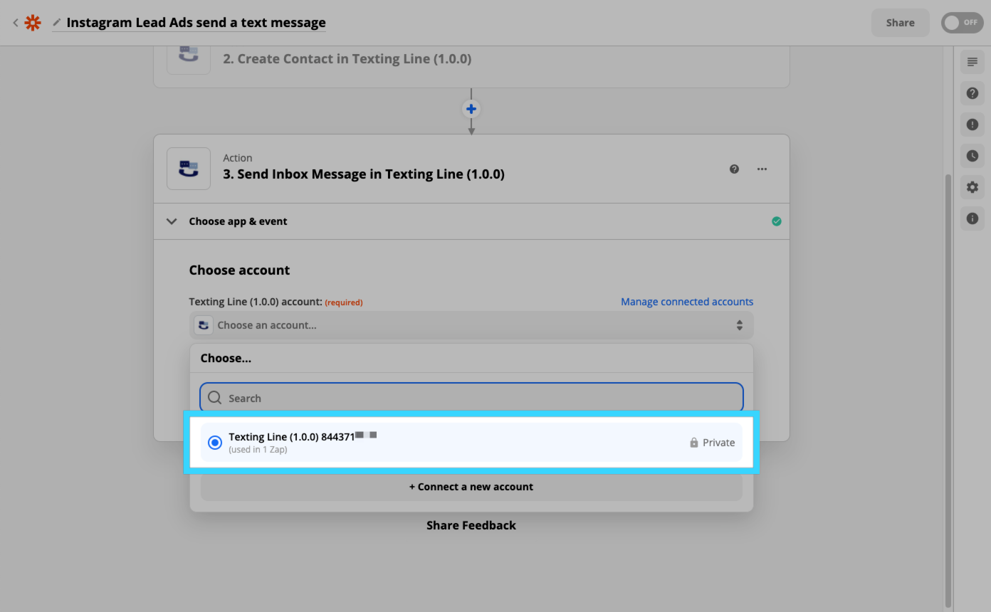Screen dimensions: 991x612
Task: Open the status alert icon in right sidebar
Action: 972,125
